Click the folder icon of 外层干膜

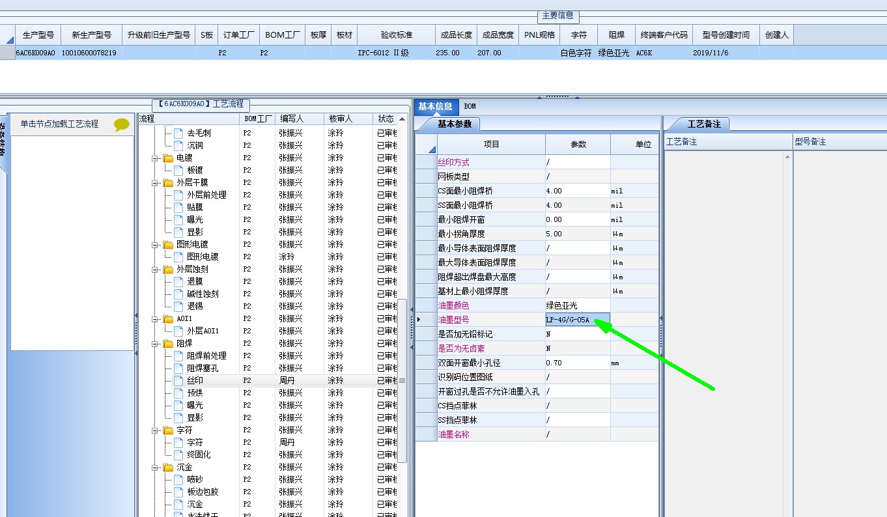coord(168,182)
